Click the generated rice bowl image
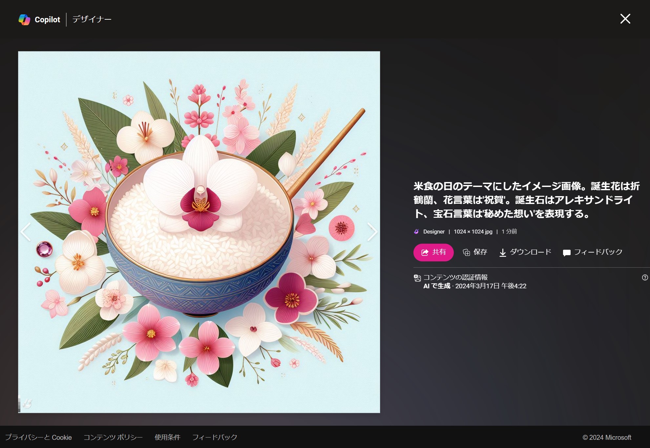Viewport: 650px width, 448px height. click(x=199, y=232)
